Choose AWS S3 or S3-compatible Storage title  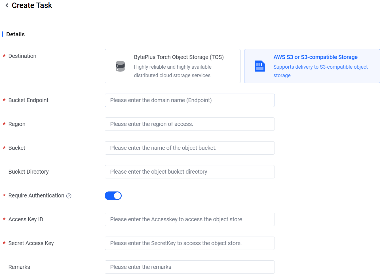point(315,57)
